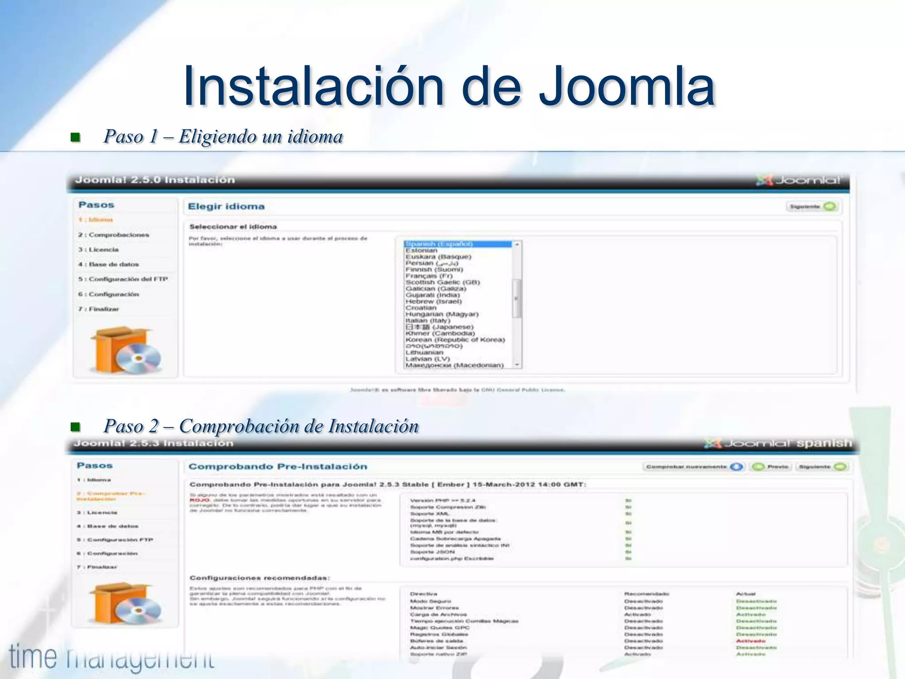
Task: Click the configuration.php Escribible row
Action: (521, 559)
